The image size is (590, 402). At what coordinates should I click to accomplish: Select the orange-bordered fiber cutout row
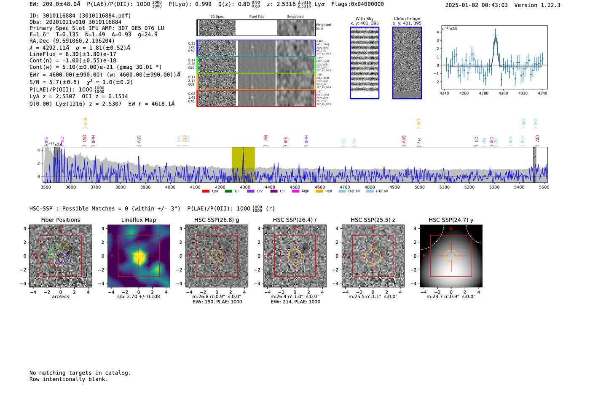click(x=256, y=81)
